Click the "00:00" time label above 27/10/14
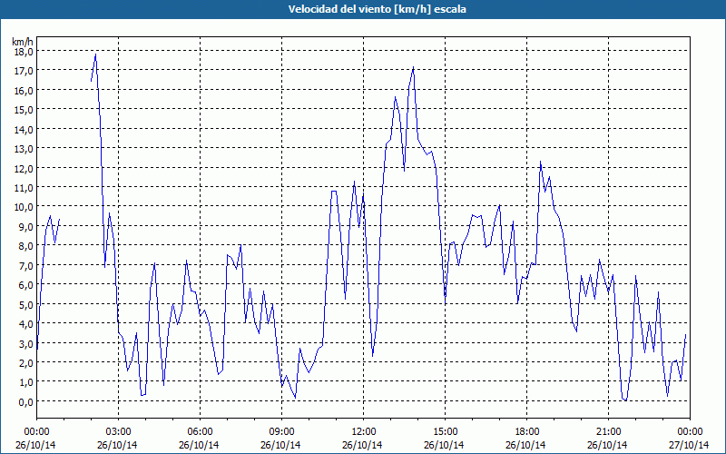 (x=690, y=432)
